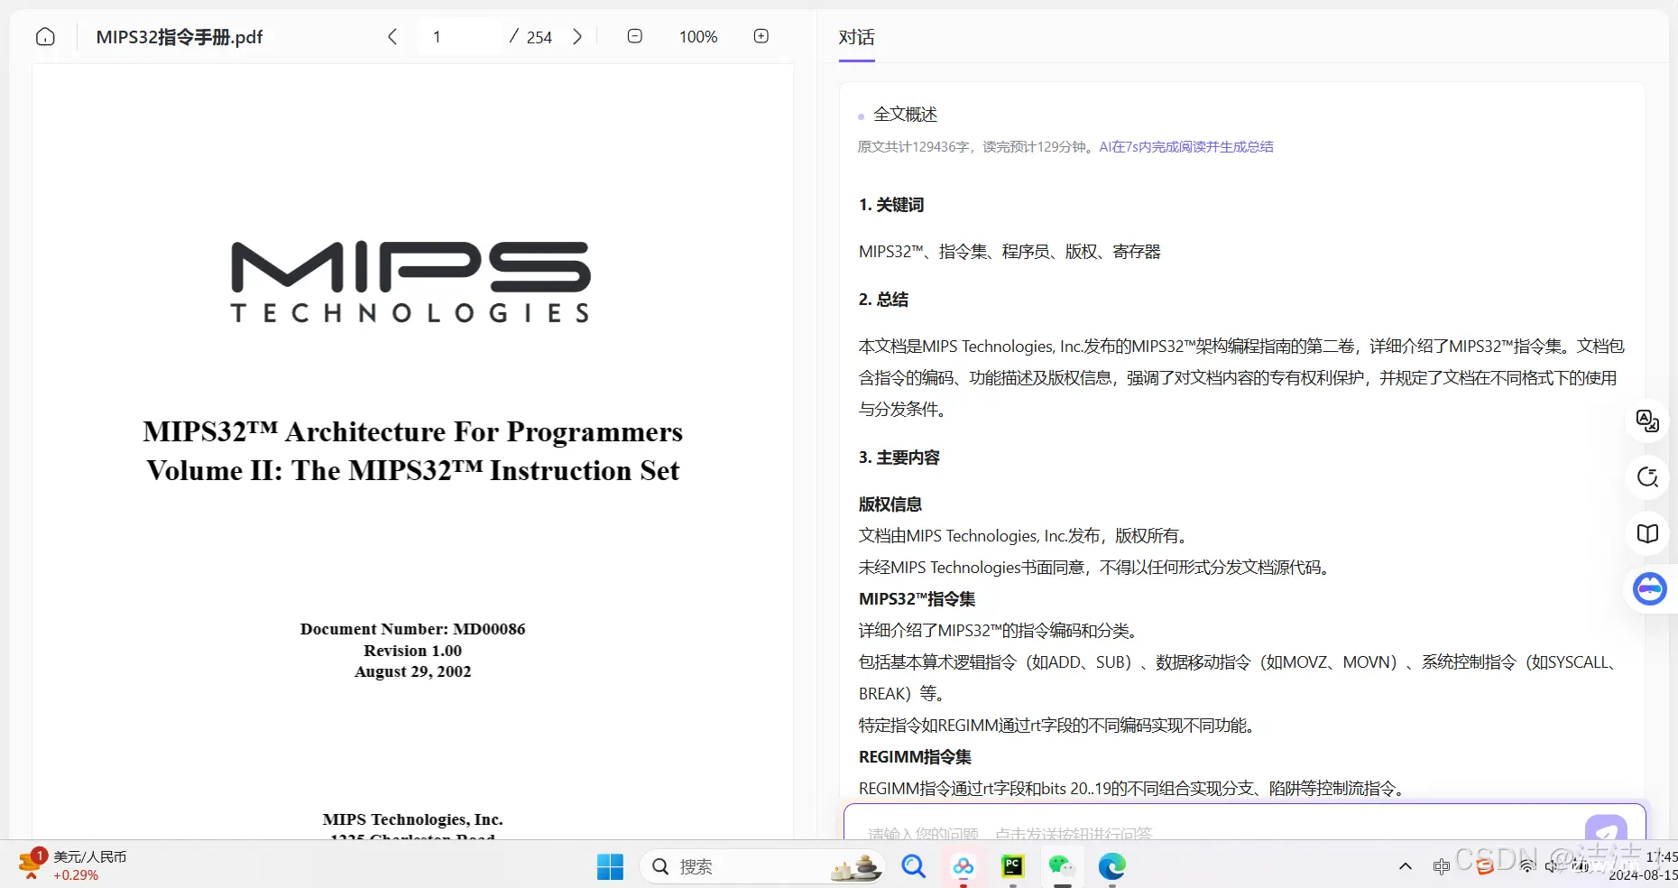Click the file name MIPS32指令手册.pdf
This screenshot has width=1678, height=888.
coord(180,37)
